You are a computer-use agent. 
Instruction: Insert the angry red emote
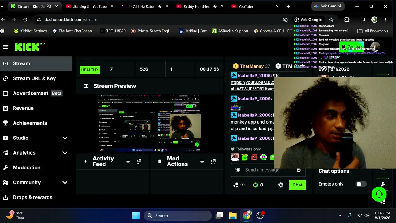[x=254, y=157]
